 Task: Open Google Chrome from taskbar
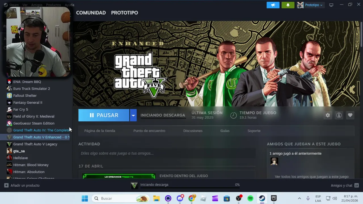[192, 198]
